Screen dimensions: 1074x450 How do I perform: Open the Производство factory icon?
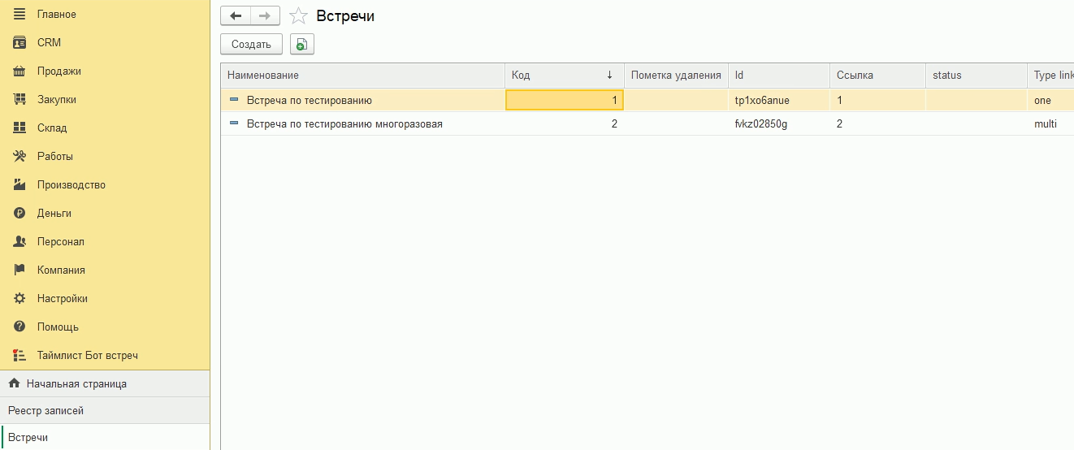click(20, 185)
